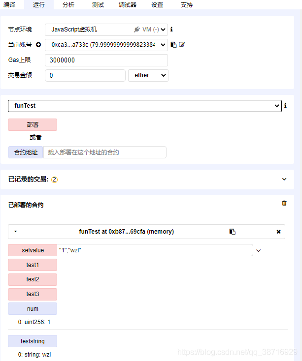
Task: Copy the funTest contract address
Action: [x=233, y=231]
